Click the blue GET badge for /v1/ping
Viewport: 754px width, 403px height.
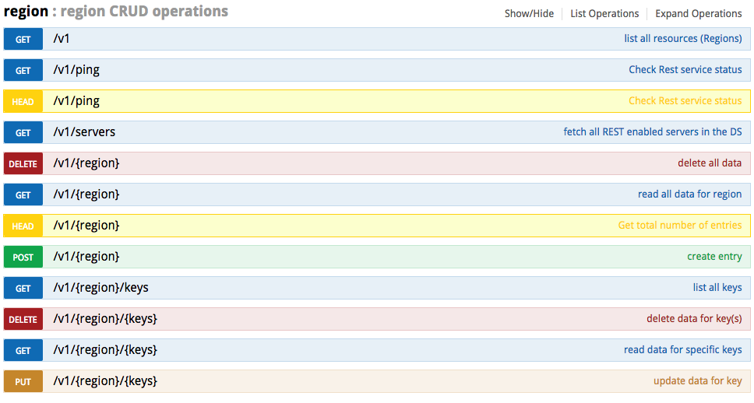[x=23, y=70]
